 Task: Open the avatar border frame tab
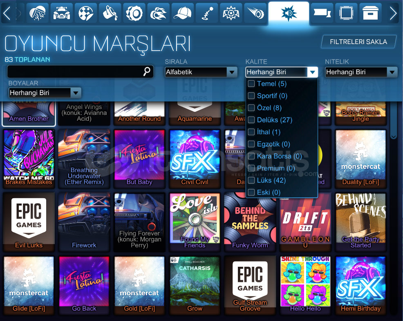(346, 13)
